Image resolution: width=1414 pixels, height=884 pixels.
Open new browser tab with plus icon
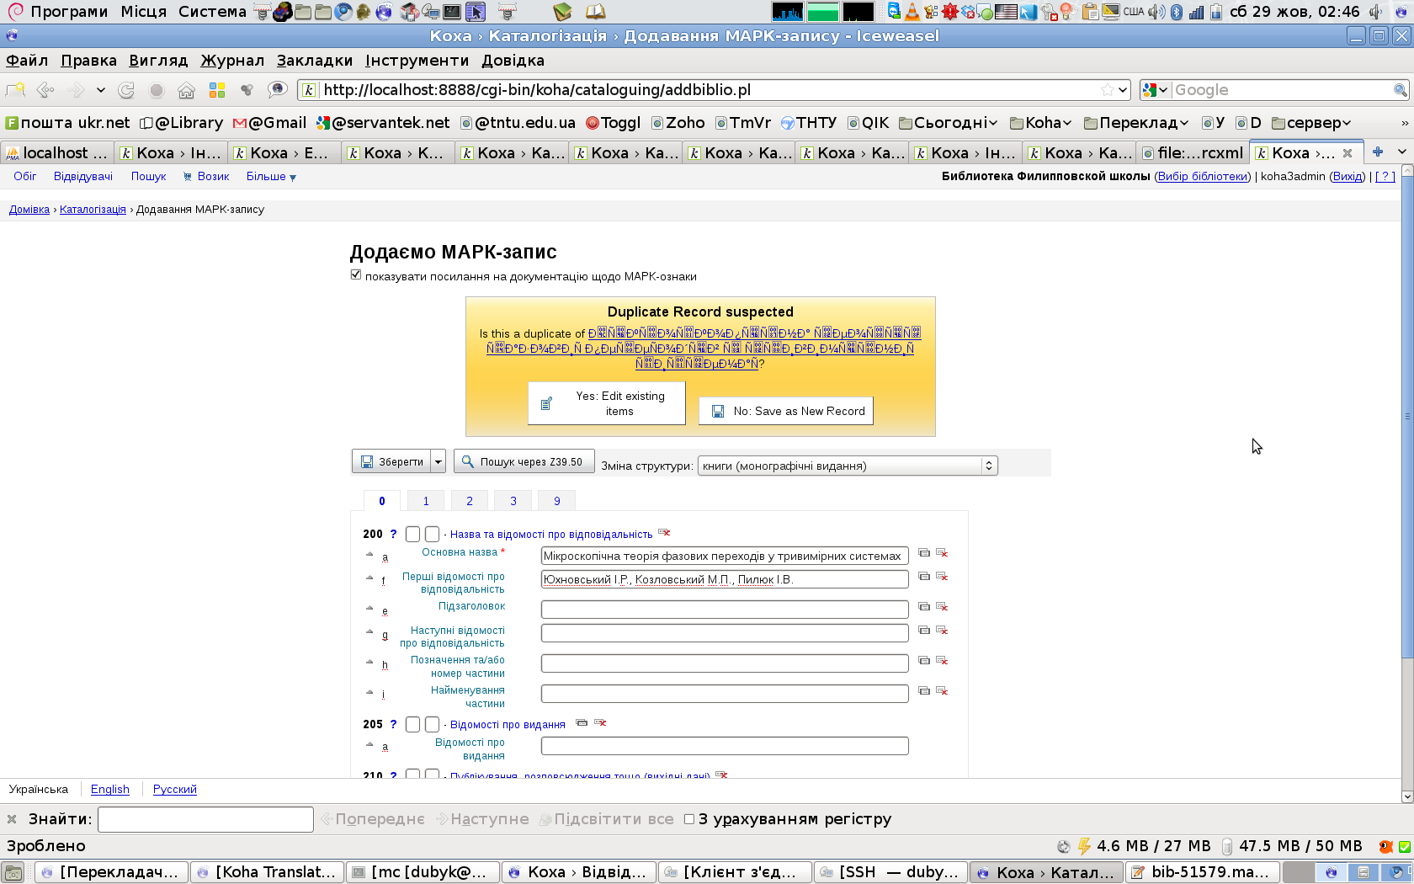click(1378, 152)
